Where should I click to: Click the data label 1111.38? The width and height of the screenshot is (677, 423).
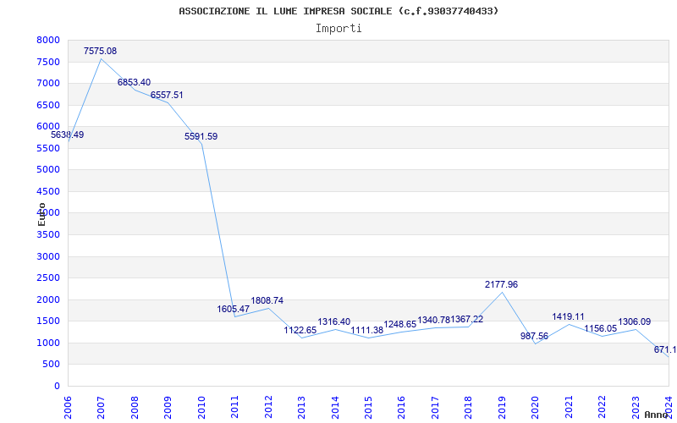[x=367, y=330]
